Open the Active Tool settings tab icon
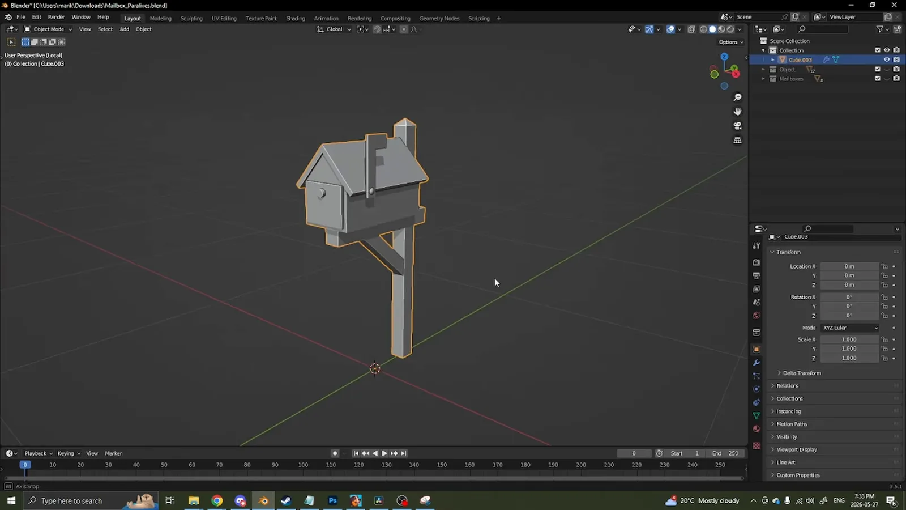Screen dimensions: 906x510 [x=757, y=246]
